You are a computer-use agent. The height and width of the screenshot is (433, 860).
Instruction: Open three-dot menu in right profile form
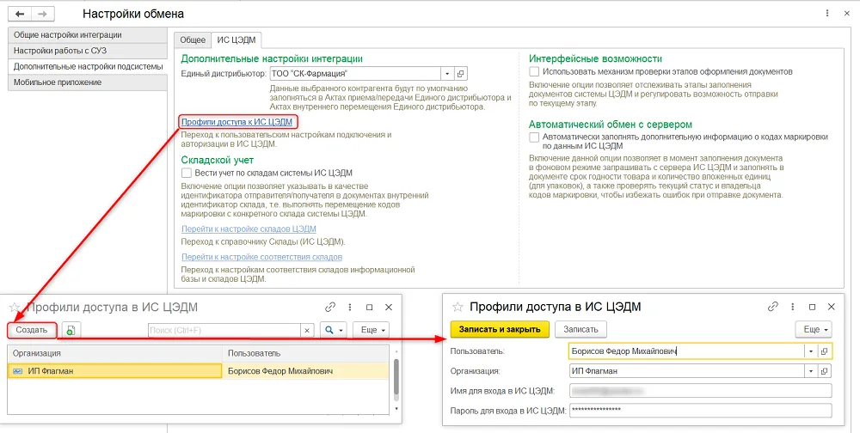(x=793, y=307)
